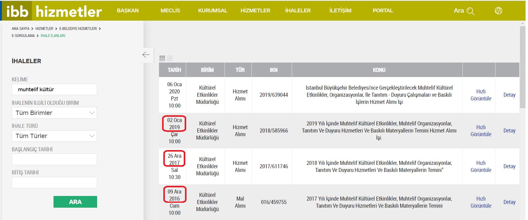Click the search magnifier icon
Viewport: 528px width, 220px height.
pos(470,11)
